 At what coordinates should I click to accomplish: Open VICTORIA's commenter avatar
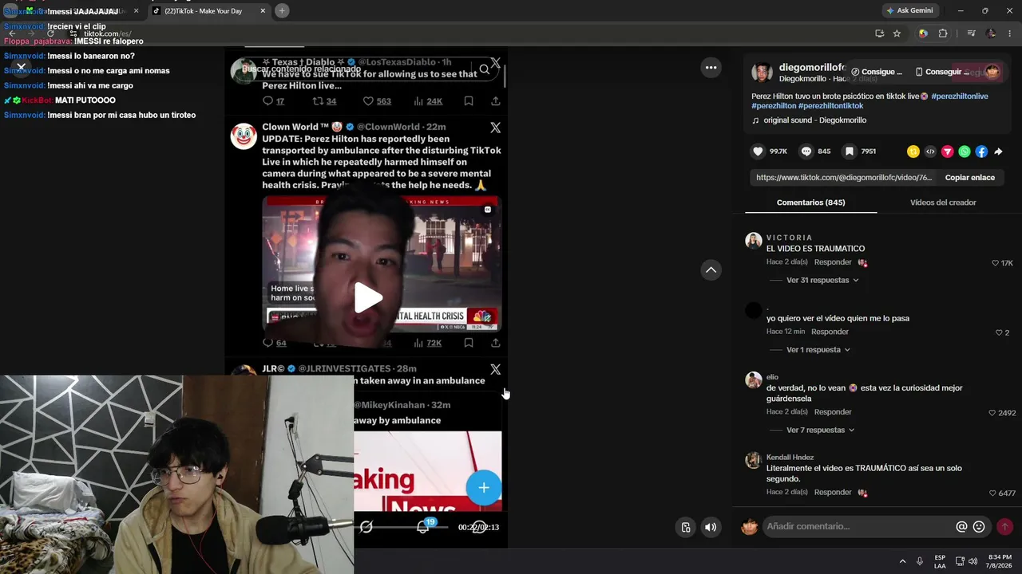(754, 241)
